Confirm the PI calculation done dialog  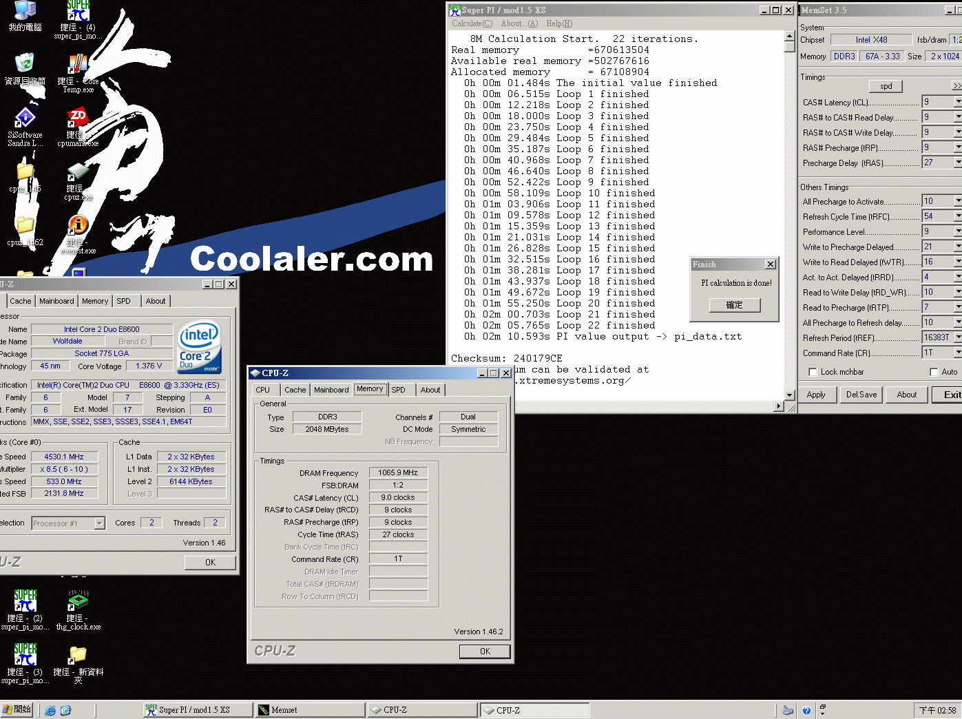(735, 305)
